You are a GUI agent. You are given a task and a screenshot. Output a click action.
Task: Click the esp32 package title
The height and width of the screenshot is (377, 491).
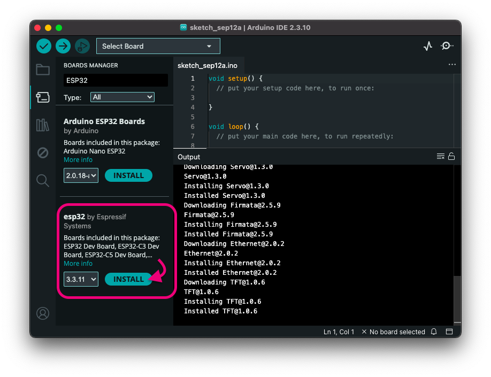click(x=74, y=217)
